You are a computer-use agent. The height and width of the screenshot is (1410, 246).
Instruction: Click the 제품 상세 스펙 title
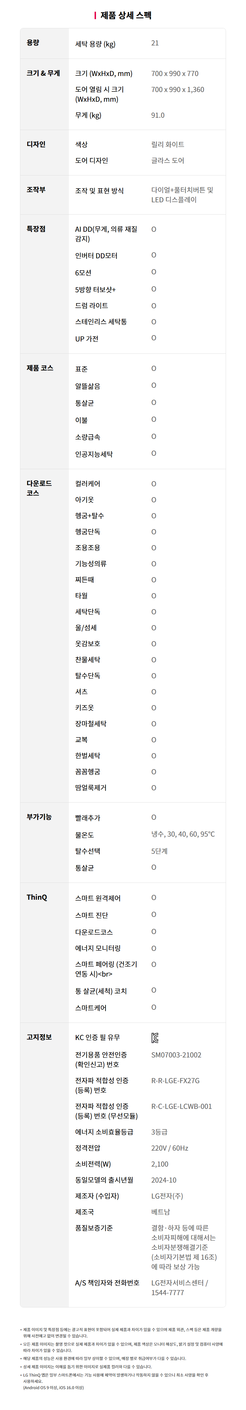pos(123,15)
